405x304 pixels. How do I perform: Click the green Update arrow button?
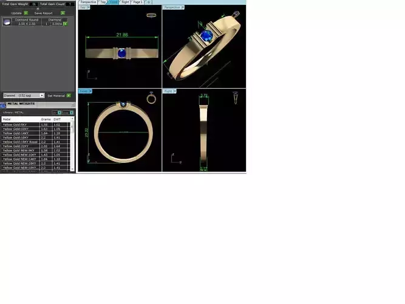coord(26,13)
